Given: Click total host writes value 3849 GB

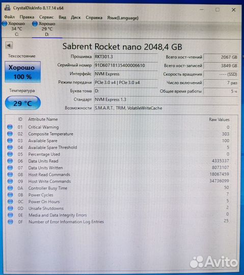Looking at the screenshot, I should tap(221, 66).
